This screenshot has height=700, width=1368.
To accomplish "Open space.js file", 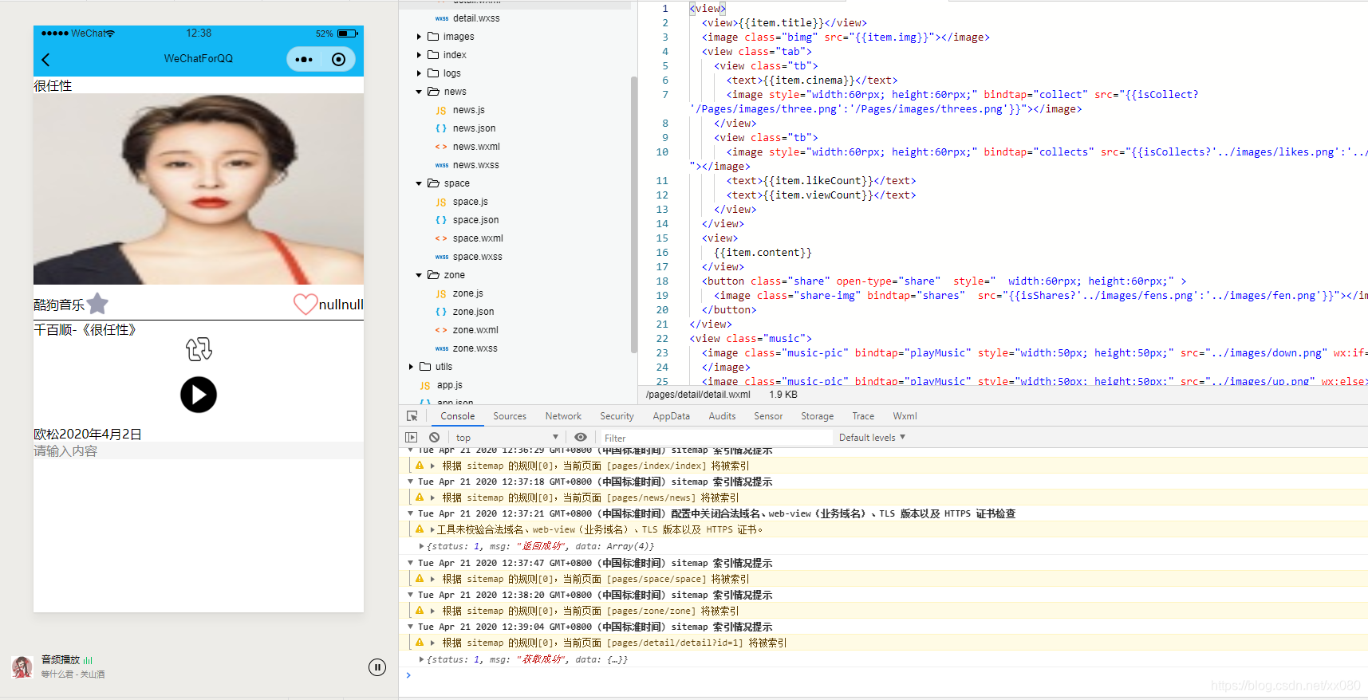I will click(x=470, y=202).
